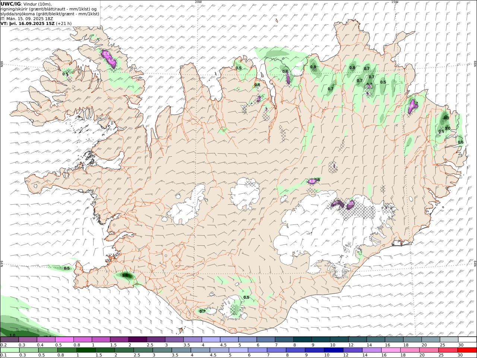477x358 pixels.
Task: Click the purple snow patch in the Westfjords
Action: click(109, 59)
